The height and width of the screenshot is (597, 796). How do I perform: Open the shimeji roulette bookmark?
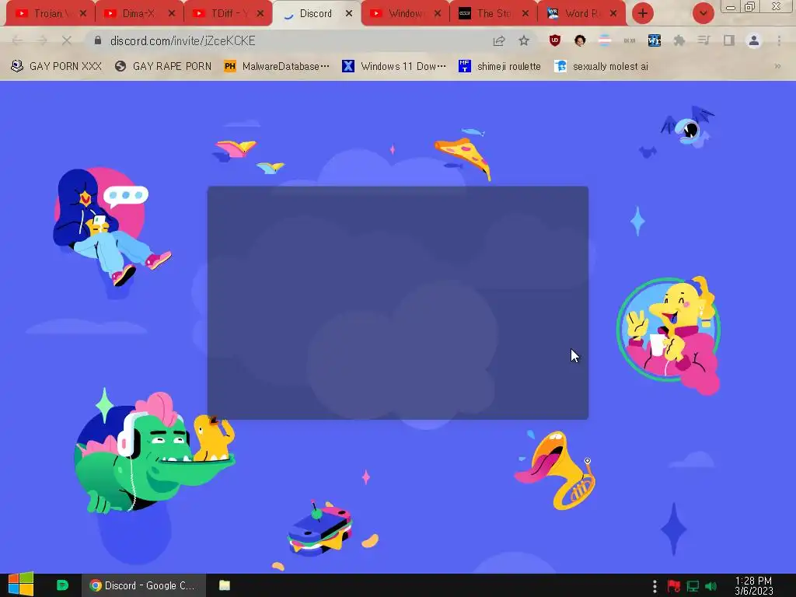[x=500, y=66]
